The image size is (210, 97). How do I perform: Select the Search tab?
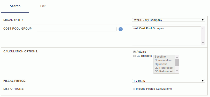[x=15, y=6]
